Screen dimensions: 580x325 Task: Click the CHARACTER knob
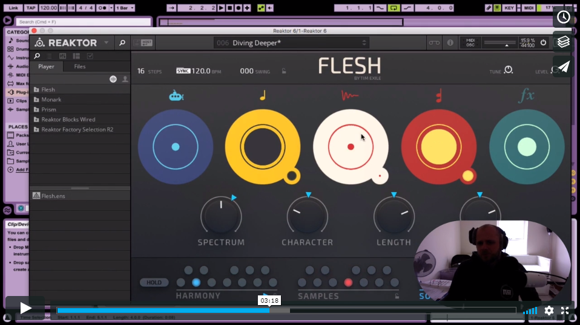(x=307, y=216)
